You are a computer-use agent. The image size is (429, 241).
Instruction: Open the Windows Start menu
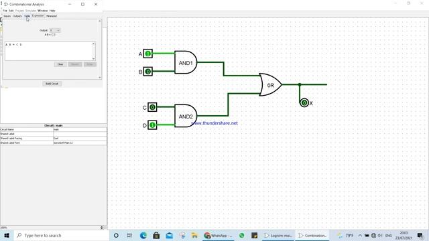pos(7,235)
